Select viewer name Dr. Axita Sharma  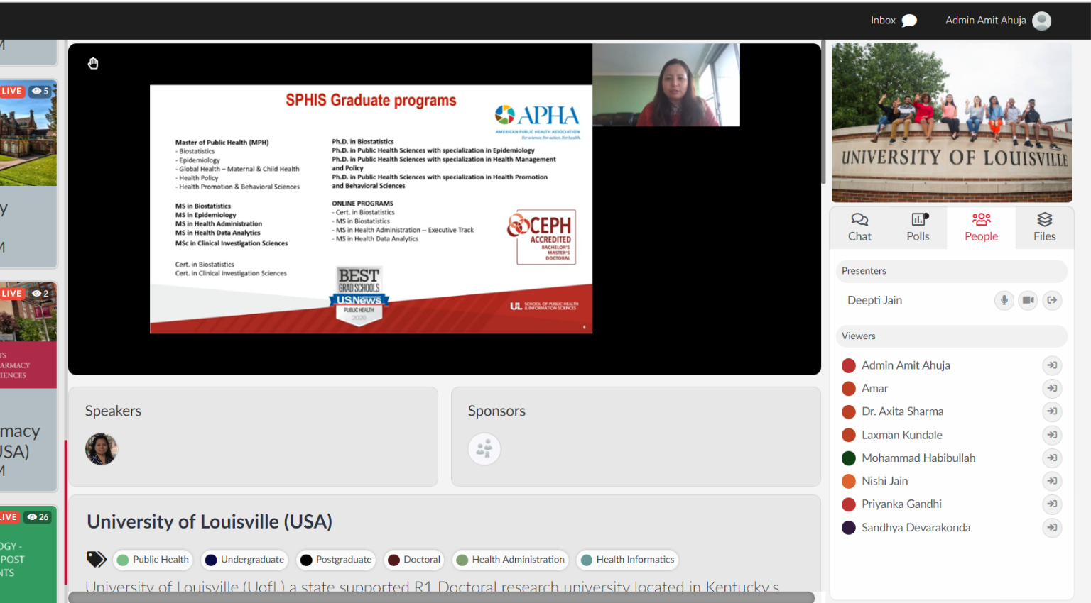point(902,411)
